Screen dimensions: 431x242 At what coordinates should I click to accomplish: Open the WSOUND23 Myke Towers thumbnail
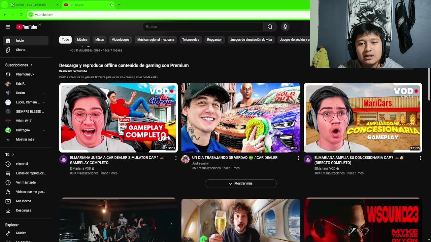coord(363,220)
